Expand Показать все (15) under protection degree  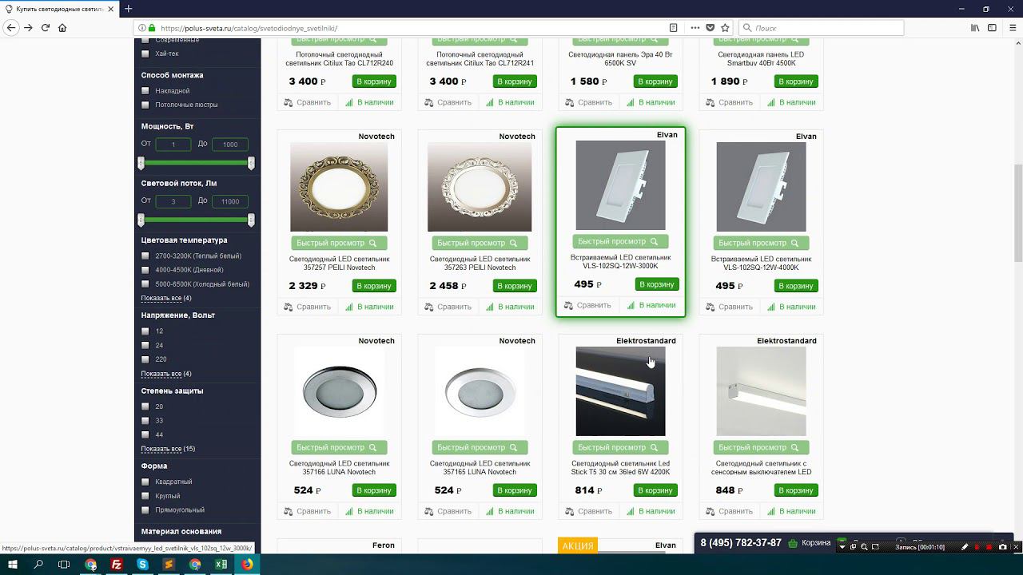pyautogui.click(x=168, y=449)
